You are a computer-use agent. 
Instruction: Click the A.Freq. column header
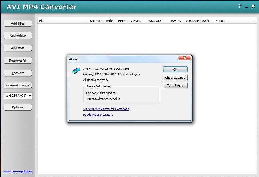pos(173,21)
